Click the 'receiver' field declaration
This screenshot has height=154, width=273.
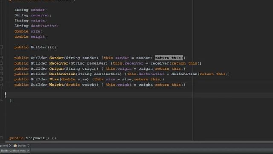(40, 15)
